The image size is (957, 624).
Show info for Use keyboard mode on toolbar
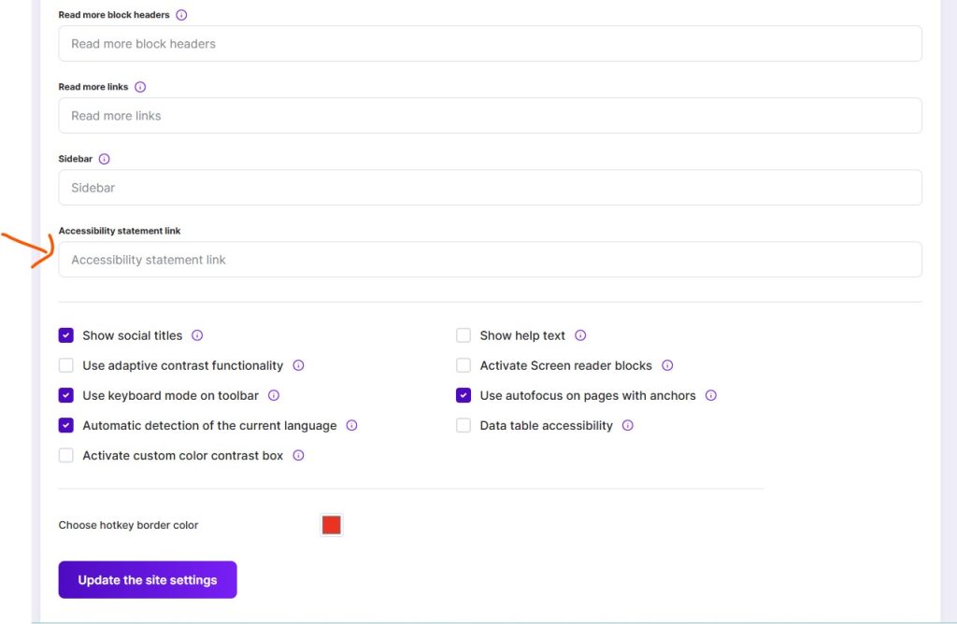coord(274,395)
